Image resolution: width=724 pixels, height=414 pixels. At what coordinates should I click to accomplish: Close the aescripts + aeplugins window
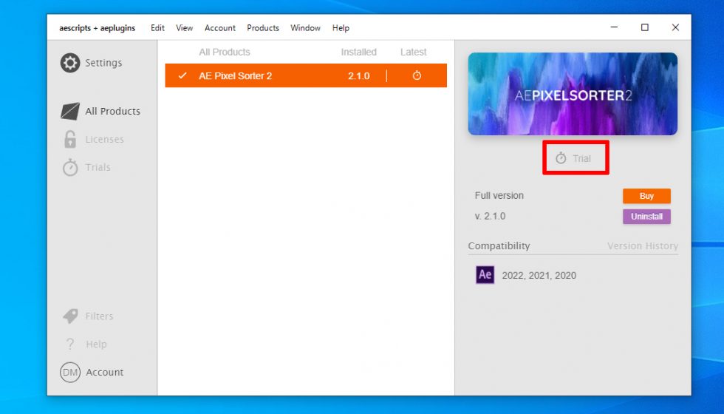pyautogui.click(x=675, y=27)
